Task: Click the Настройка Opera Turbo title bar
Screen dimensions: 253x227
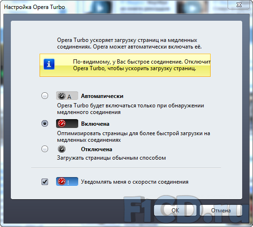Action: (113, 7)
